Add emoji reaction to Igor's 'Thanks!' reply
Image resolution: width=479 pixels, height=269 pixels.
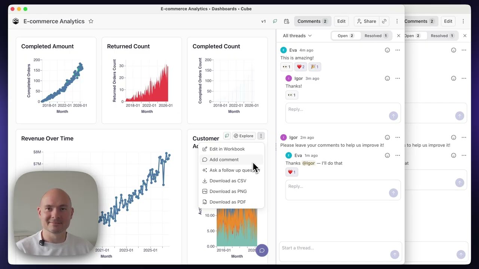(x=387, y=78)
